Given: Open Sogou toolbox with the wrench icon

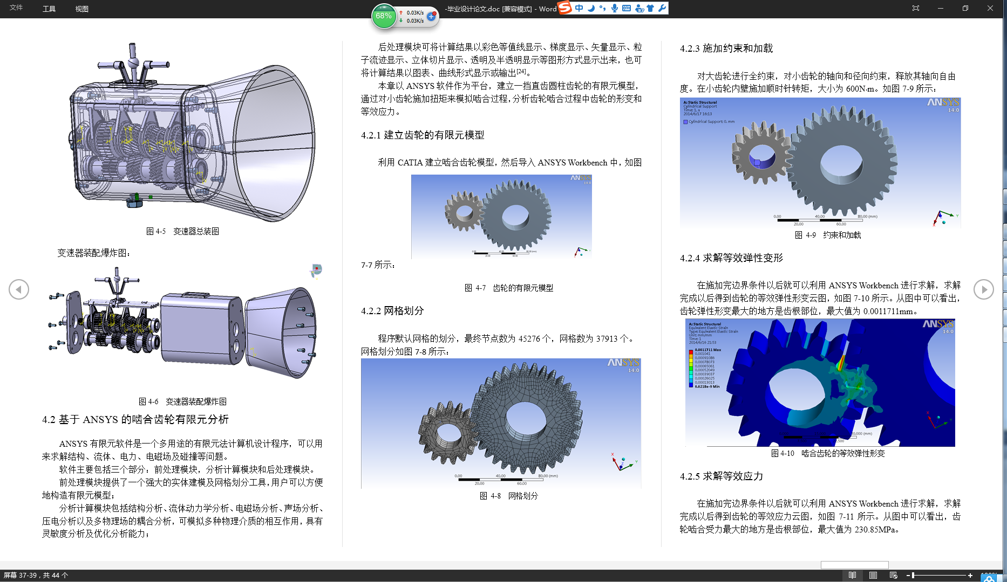Looking at the screenshot, I should click(662, 8).
